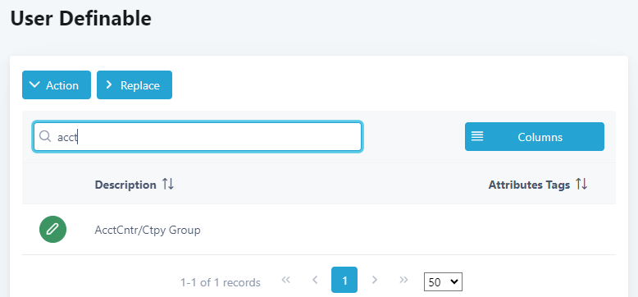Click the lines icon on Columns button
This screenshot has height=297, width=638.
tap(477, 136)
